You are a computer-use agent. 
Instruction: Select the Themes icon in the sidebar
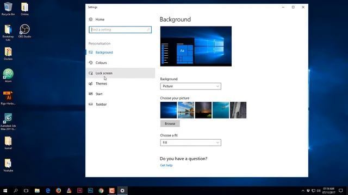coord(91,83)
